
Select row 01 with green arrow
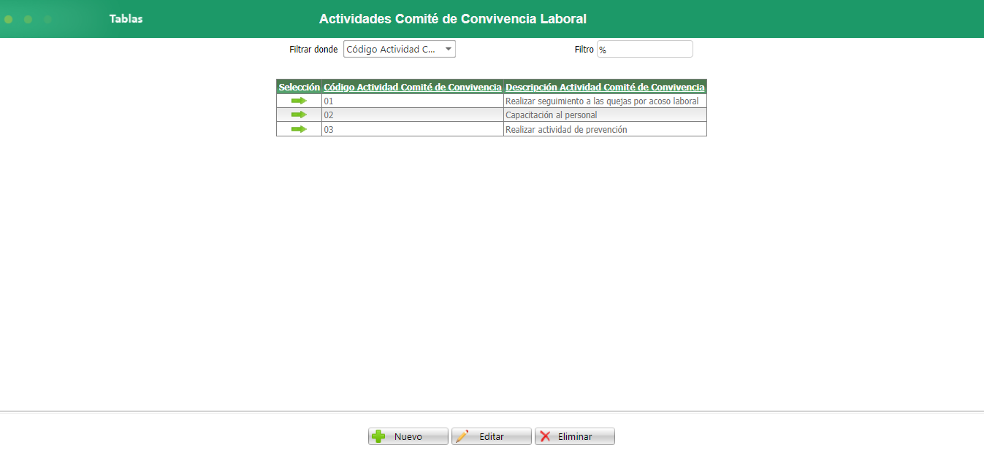pos(299,101)
